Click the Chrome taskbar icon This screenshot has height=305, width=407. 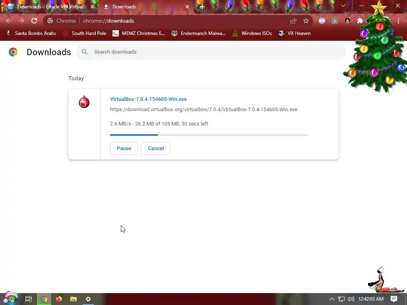point(45,299)
